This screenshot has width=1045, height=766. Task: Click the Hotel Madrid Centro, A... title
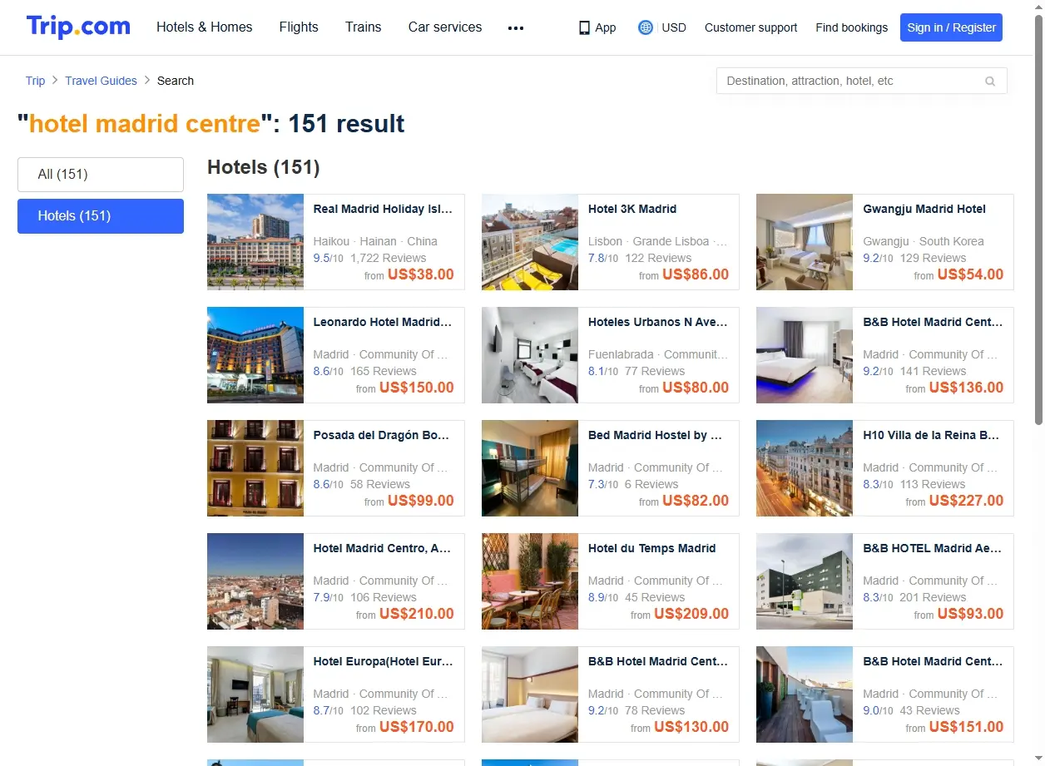382,548
